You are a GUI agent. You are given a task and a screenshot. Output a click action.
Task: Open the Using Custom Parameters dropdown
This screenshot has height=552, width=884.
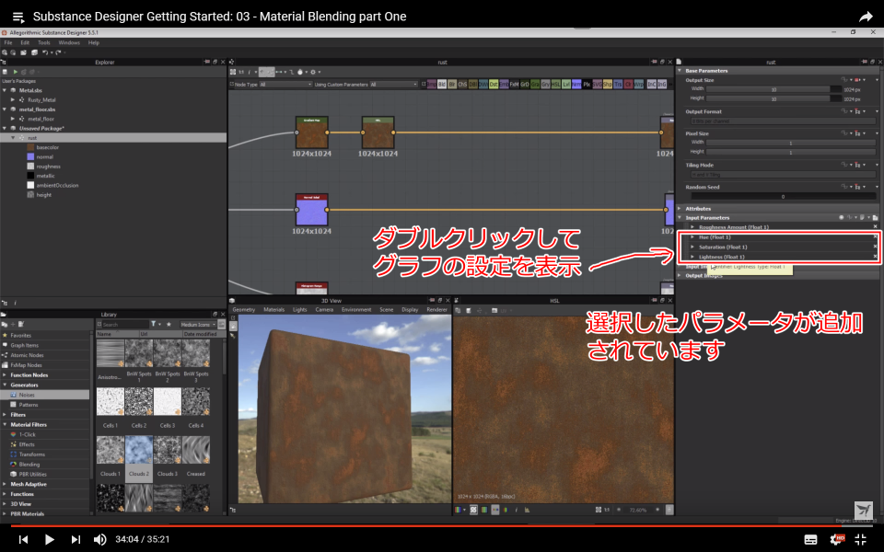point(393,85)
